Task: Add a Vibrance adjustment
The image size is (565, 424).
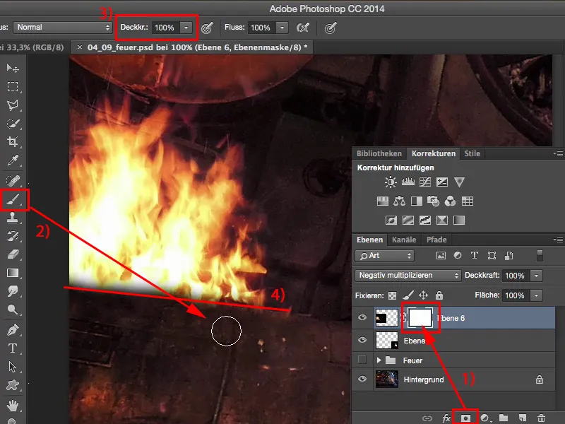Action: point(459,182)
